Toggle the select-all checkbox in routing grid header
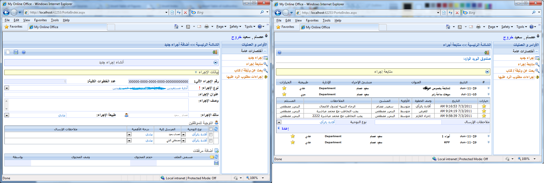The height and width of the screenshot is (183, 544). (211, 129)
